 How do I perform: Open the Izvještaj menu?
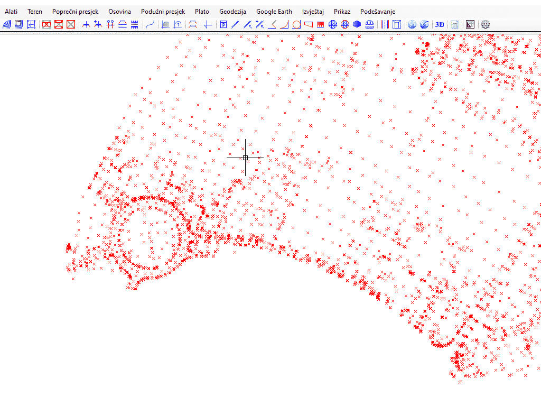313,12
